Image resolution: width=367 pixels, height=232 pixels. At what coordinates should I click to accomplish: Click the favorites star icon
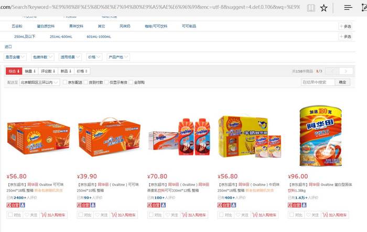pos(323,8)
